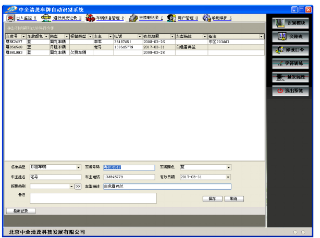320x238 pixels.
Task: Expand the 车牌颜色 plate color dropdown
Action: pos(228,167)
